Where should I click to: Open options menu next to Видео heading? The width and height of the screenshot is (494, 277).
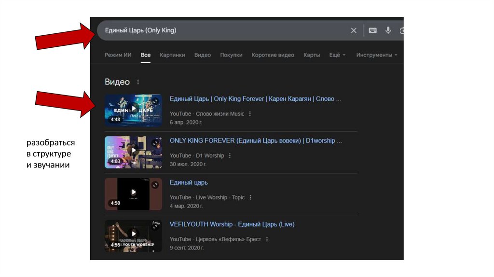tap(138, 82)
